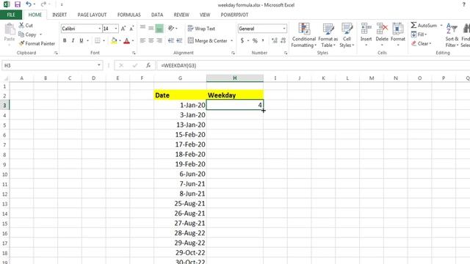Click the Redo arrow icon
The width and height of the screenshot is (470, 264).
click(x=43, y=4)
